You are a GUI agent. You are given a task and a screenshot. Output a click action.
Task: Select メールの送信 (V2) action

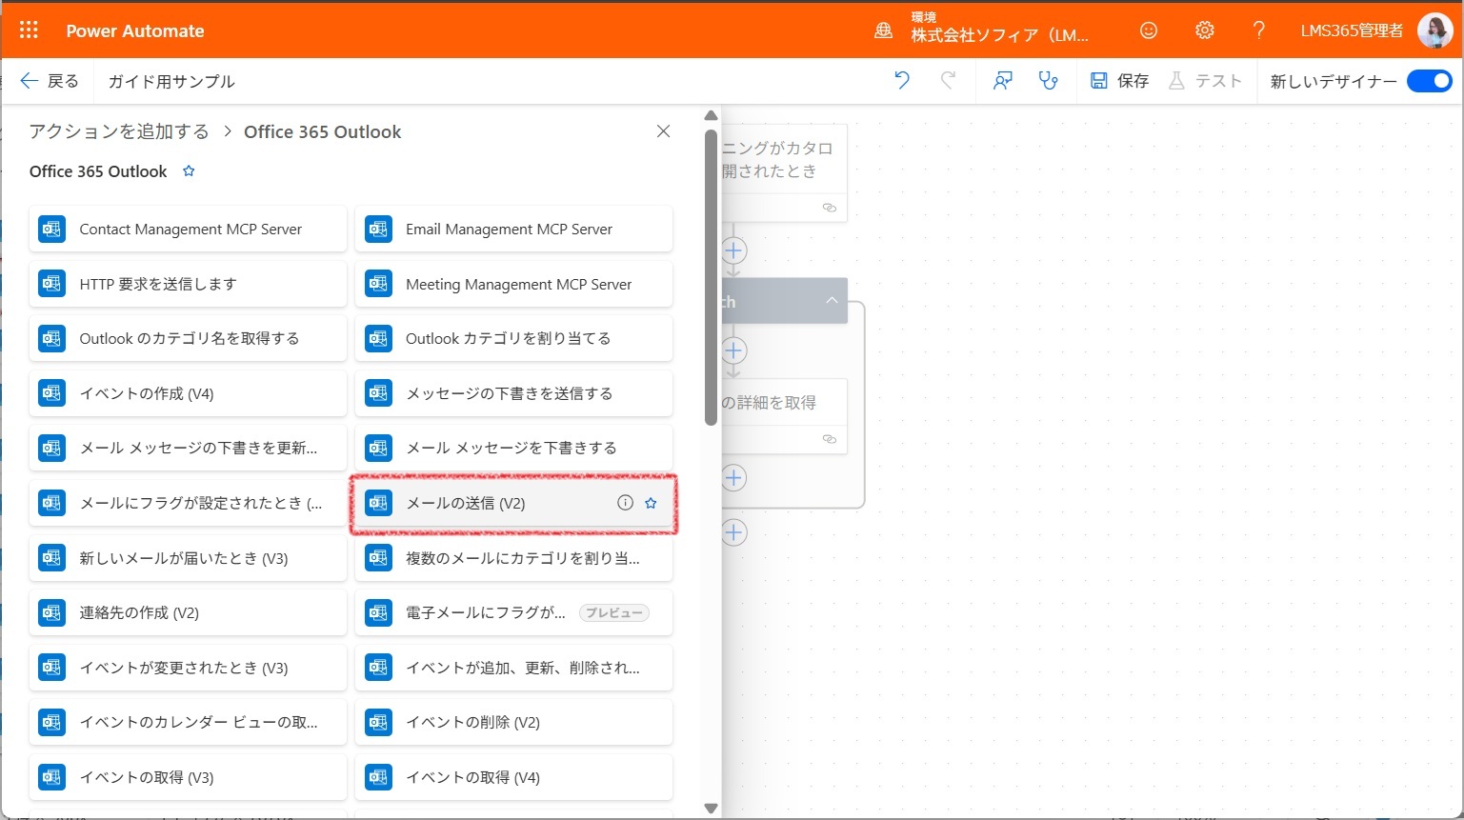513,503
